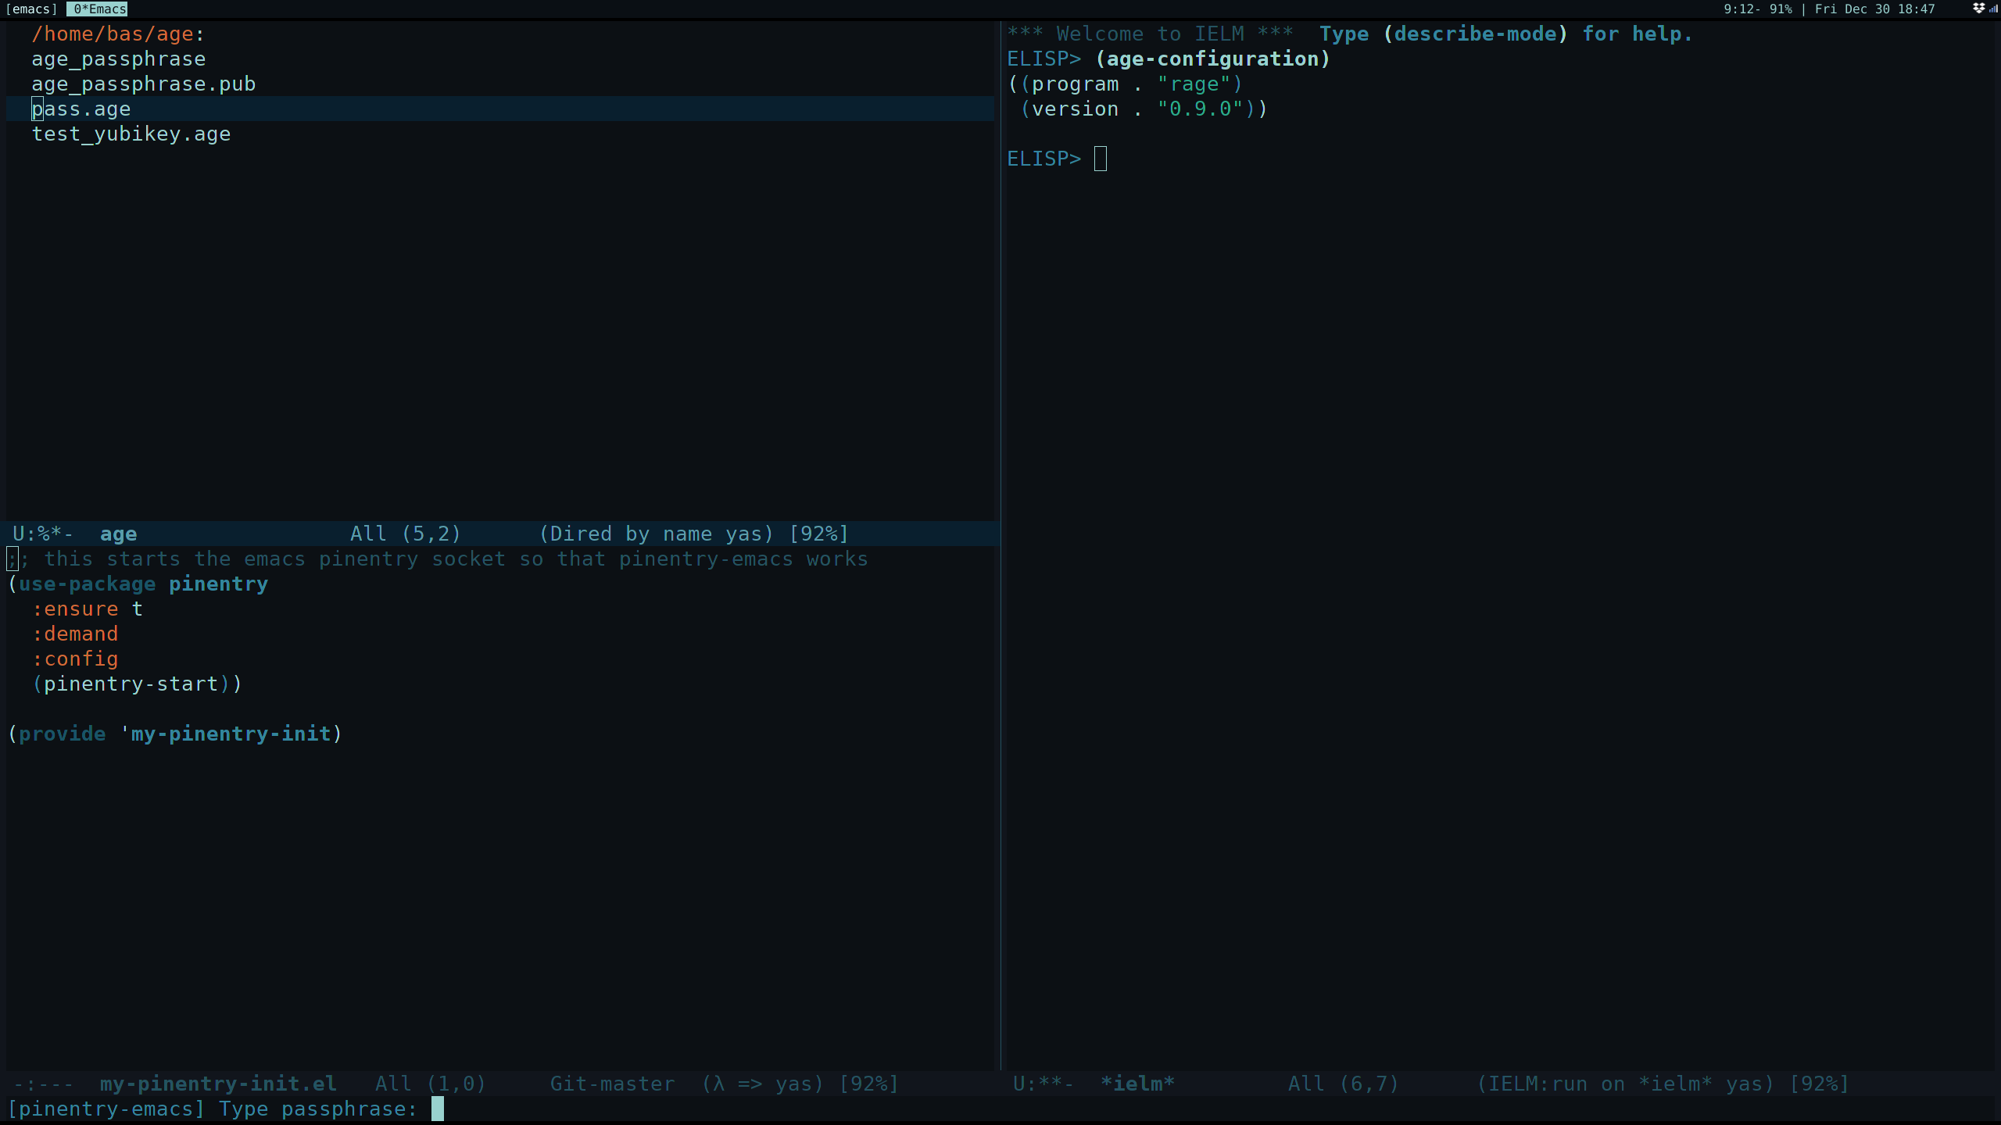
Task: Click the /home/bas/age directory header
Action: click(x=116, y=34)
